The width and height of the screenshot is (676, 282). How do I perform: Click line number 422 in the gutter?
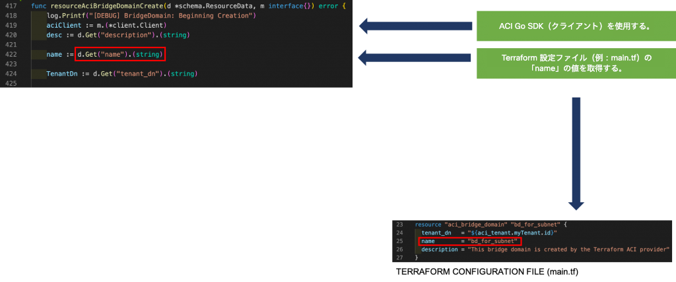[10, 54]
